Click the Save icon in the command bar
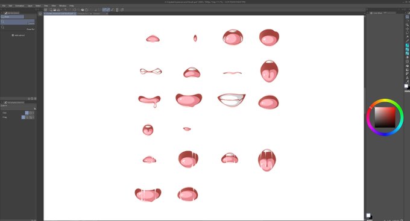The image size is (410, 221). pyautogui.click(x=58, y=10)
